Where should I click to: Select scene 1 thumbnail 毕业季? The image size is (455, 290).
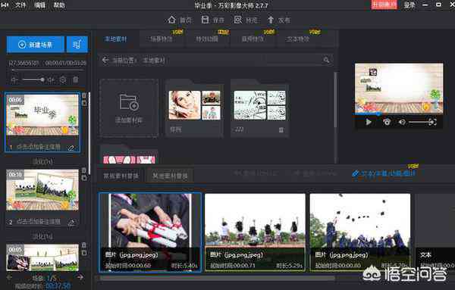click(x=42, y=115)
